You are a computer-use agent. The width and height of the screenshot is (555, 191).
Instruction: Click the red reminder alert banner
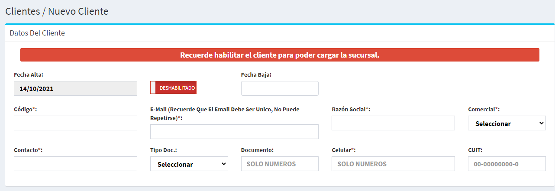[x=280, y=55]
